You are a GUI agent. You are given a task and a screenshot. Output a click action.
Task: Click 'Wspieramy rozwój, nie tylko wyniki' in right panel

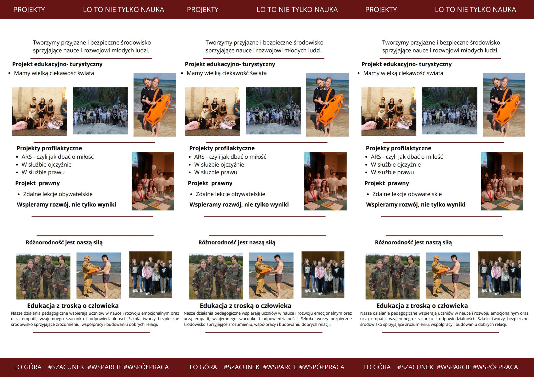tap(415, 204)
